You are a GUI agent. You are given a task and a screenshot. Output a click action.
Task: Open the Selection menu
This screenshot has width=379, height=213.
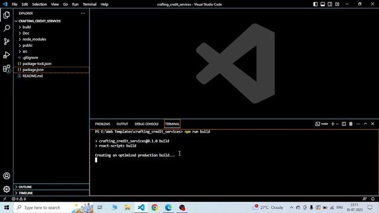[x=40, y=4]
